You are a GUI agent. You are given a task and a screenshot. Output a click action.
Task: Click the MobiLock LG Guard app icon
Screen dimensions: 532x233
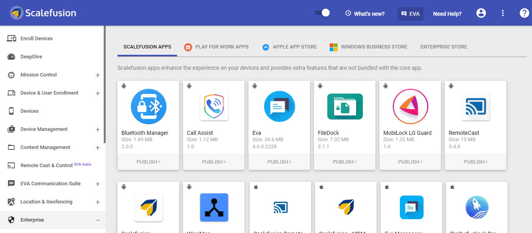411,106
